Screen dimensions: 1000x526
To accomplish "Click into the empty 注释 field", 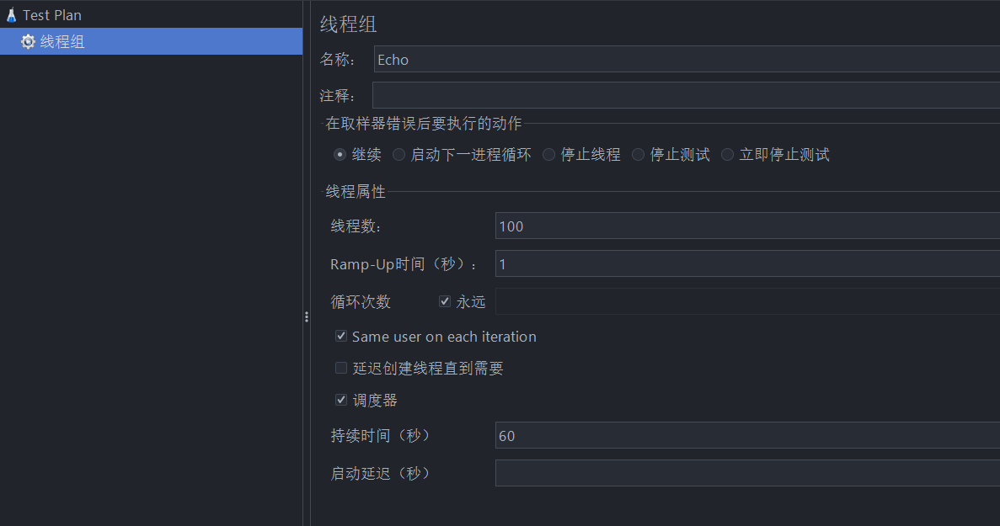I will 687,95.
